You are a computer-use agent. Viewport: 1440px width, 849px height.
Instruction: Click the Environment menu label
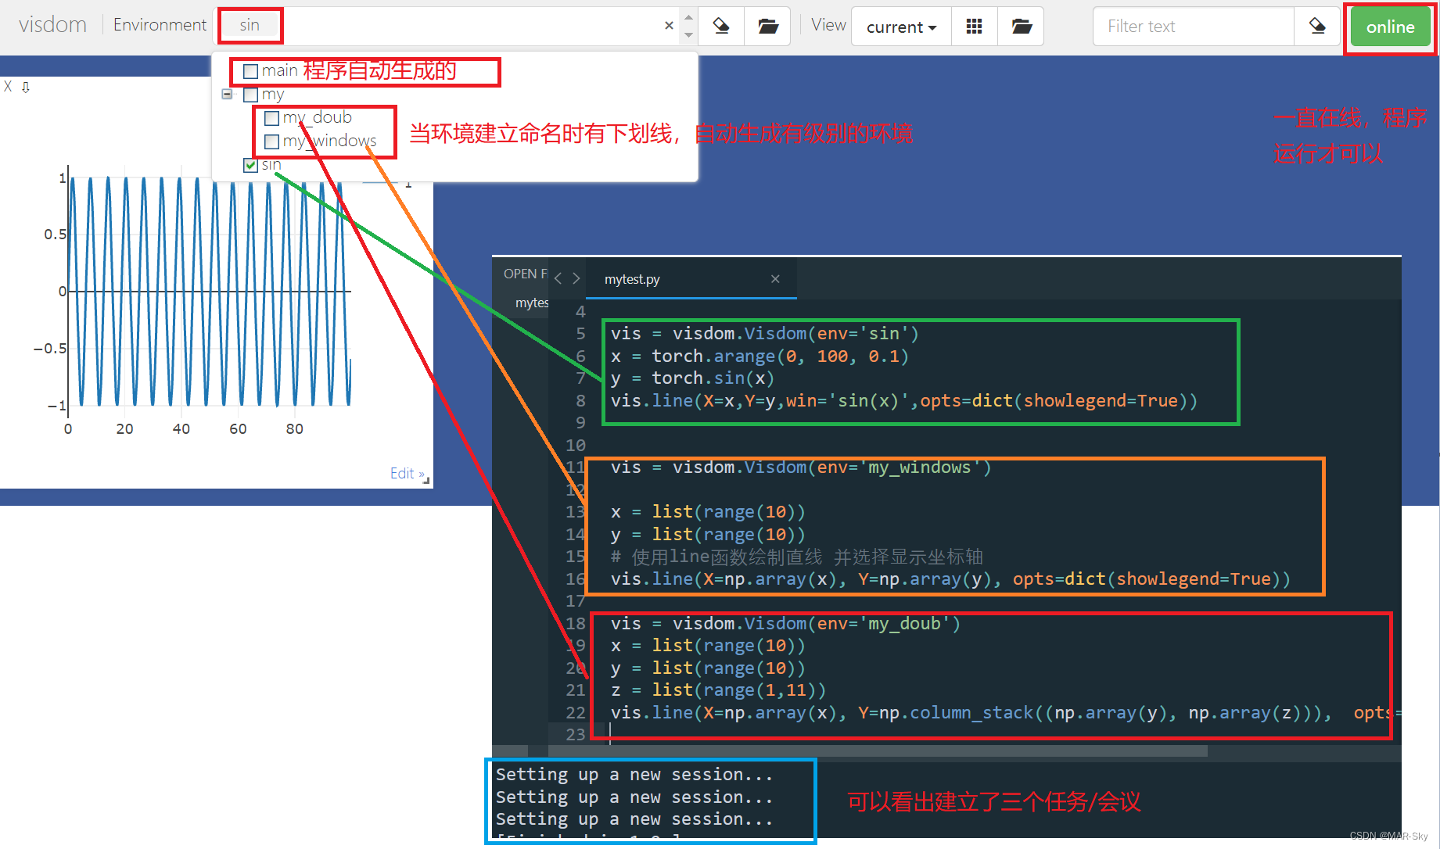(x=160, y=24)
